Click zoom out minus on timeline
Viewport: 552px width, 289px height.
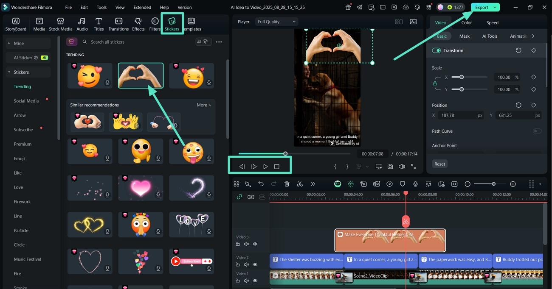point(468,184)
